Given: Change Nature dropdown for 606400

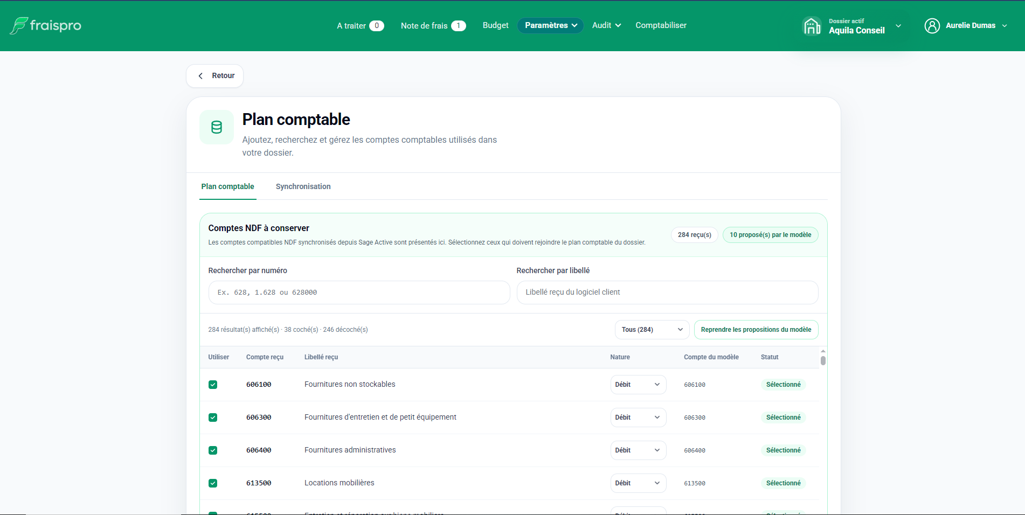Looking at the screenshot, I should (638, 450).
